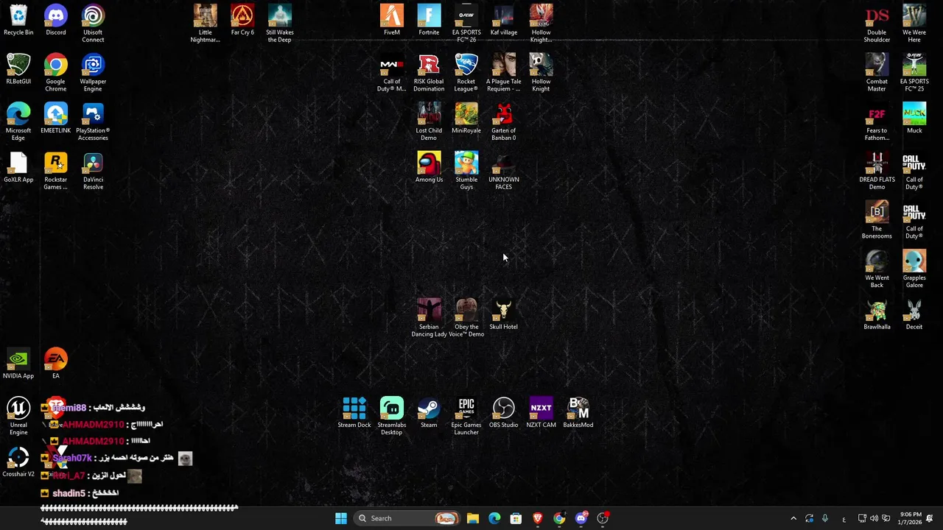943x530 pixels.
Task: Launch the EA app desktop icon
Action: pos(56,364)
